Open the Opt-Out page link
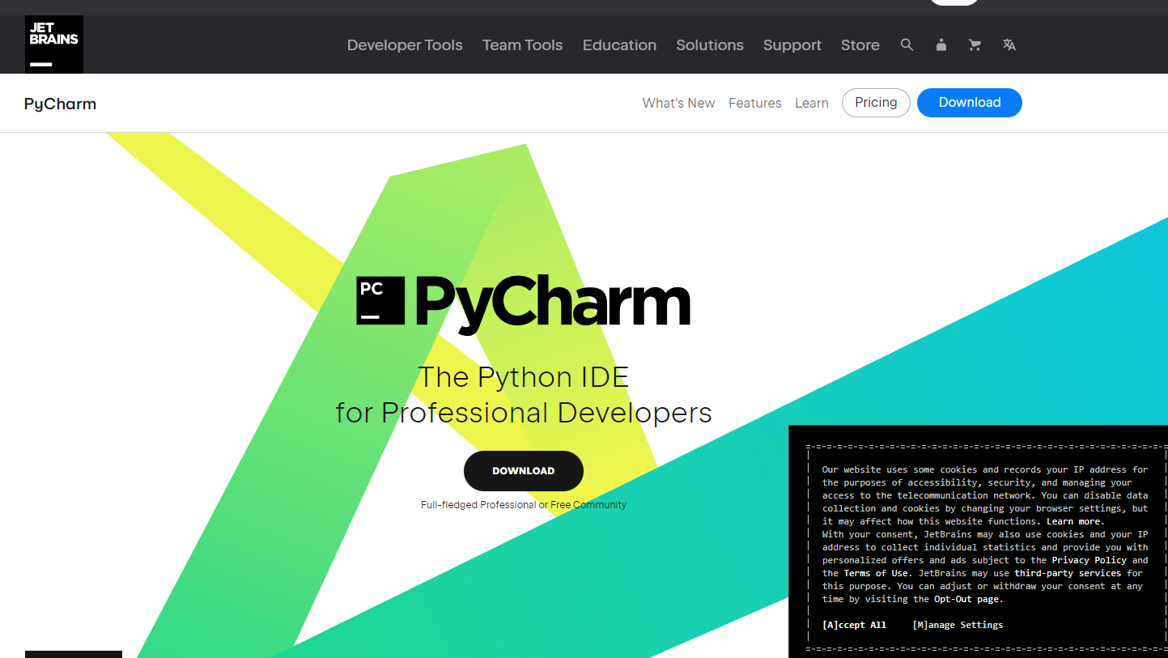1168x658 pixels. point(968,599)
